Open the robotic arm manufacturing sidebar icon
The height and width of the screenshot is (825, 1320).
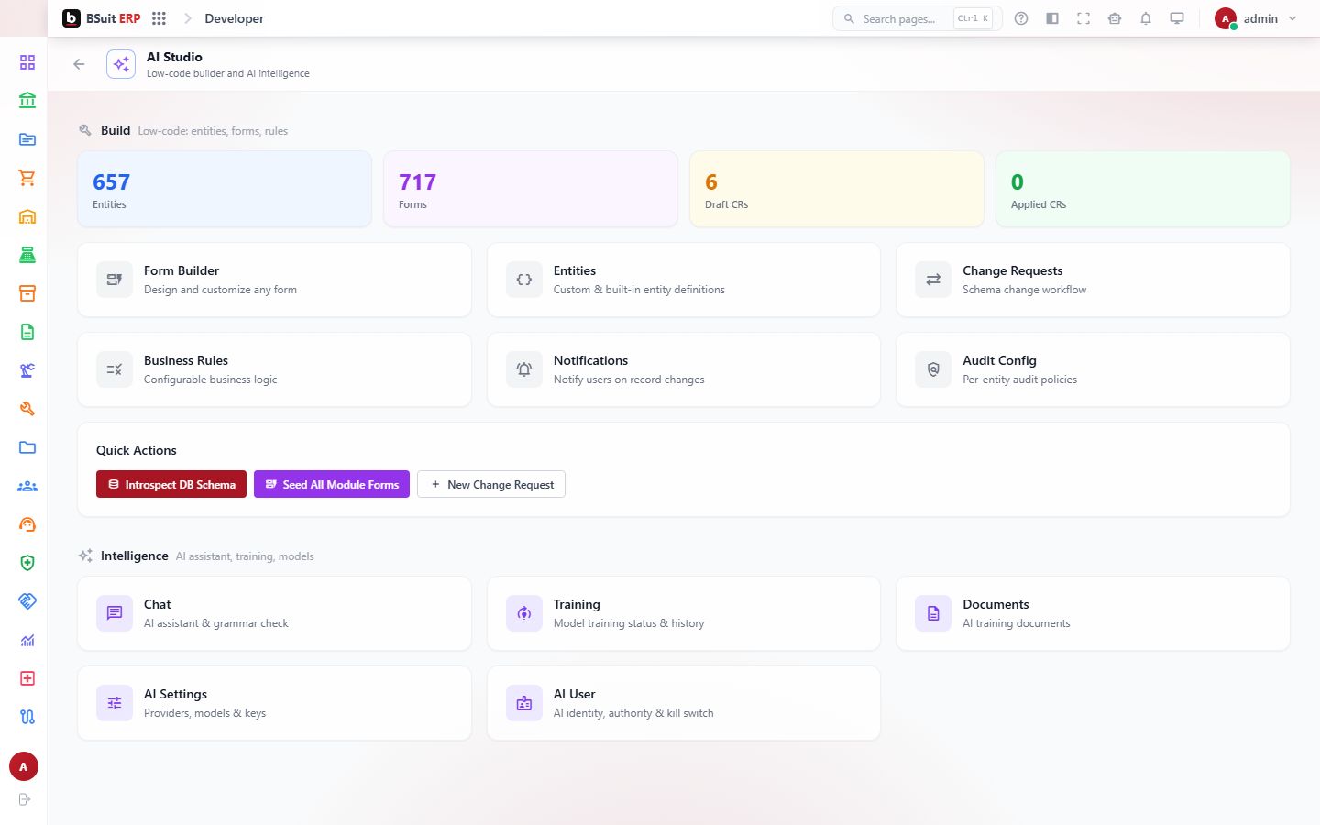[27, 370]
